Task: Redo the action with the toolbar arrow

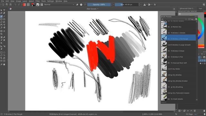Action: point(19,5)
